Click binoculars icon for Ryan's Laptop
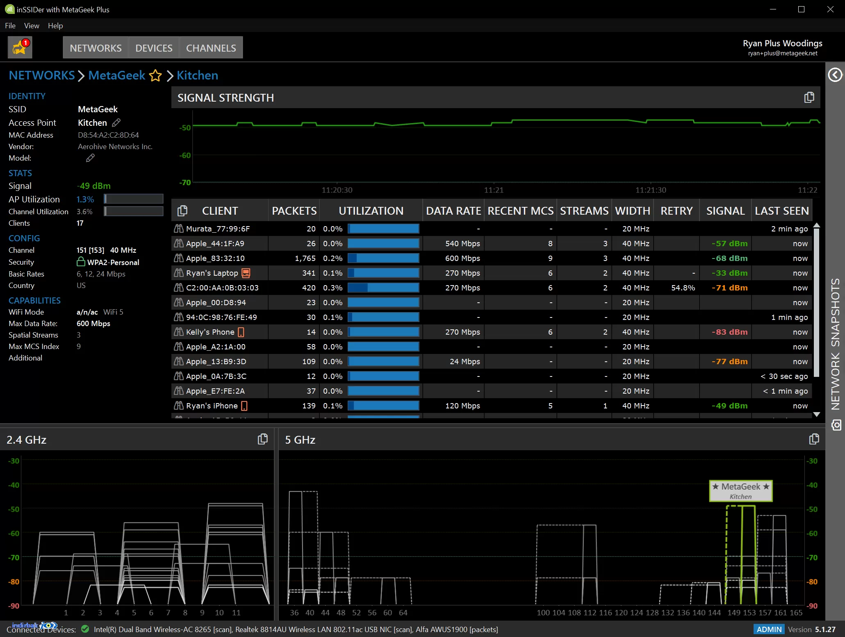Viewport: 845px width, 637px height. point(178,273)
